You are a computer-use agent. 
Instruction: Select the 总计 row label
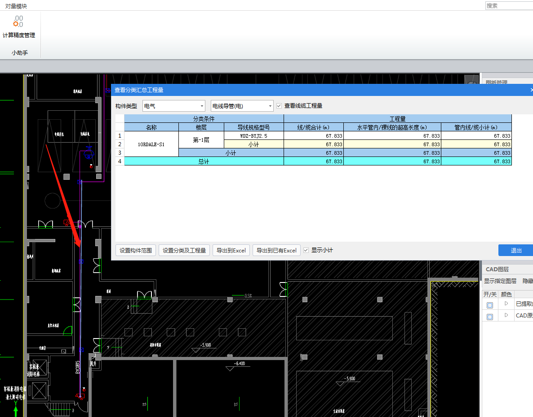pos(204,161)
